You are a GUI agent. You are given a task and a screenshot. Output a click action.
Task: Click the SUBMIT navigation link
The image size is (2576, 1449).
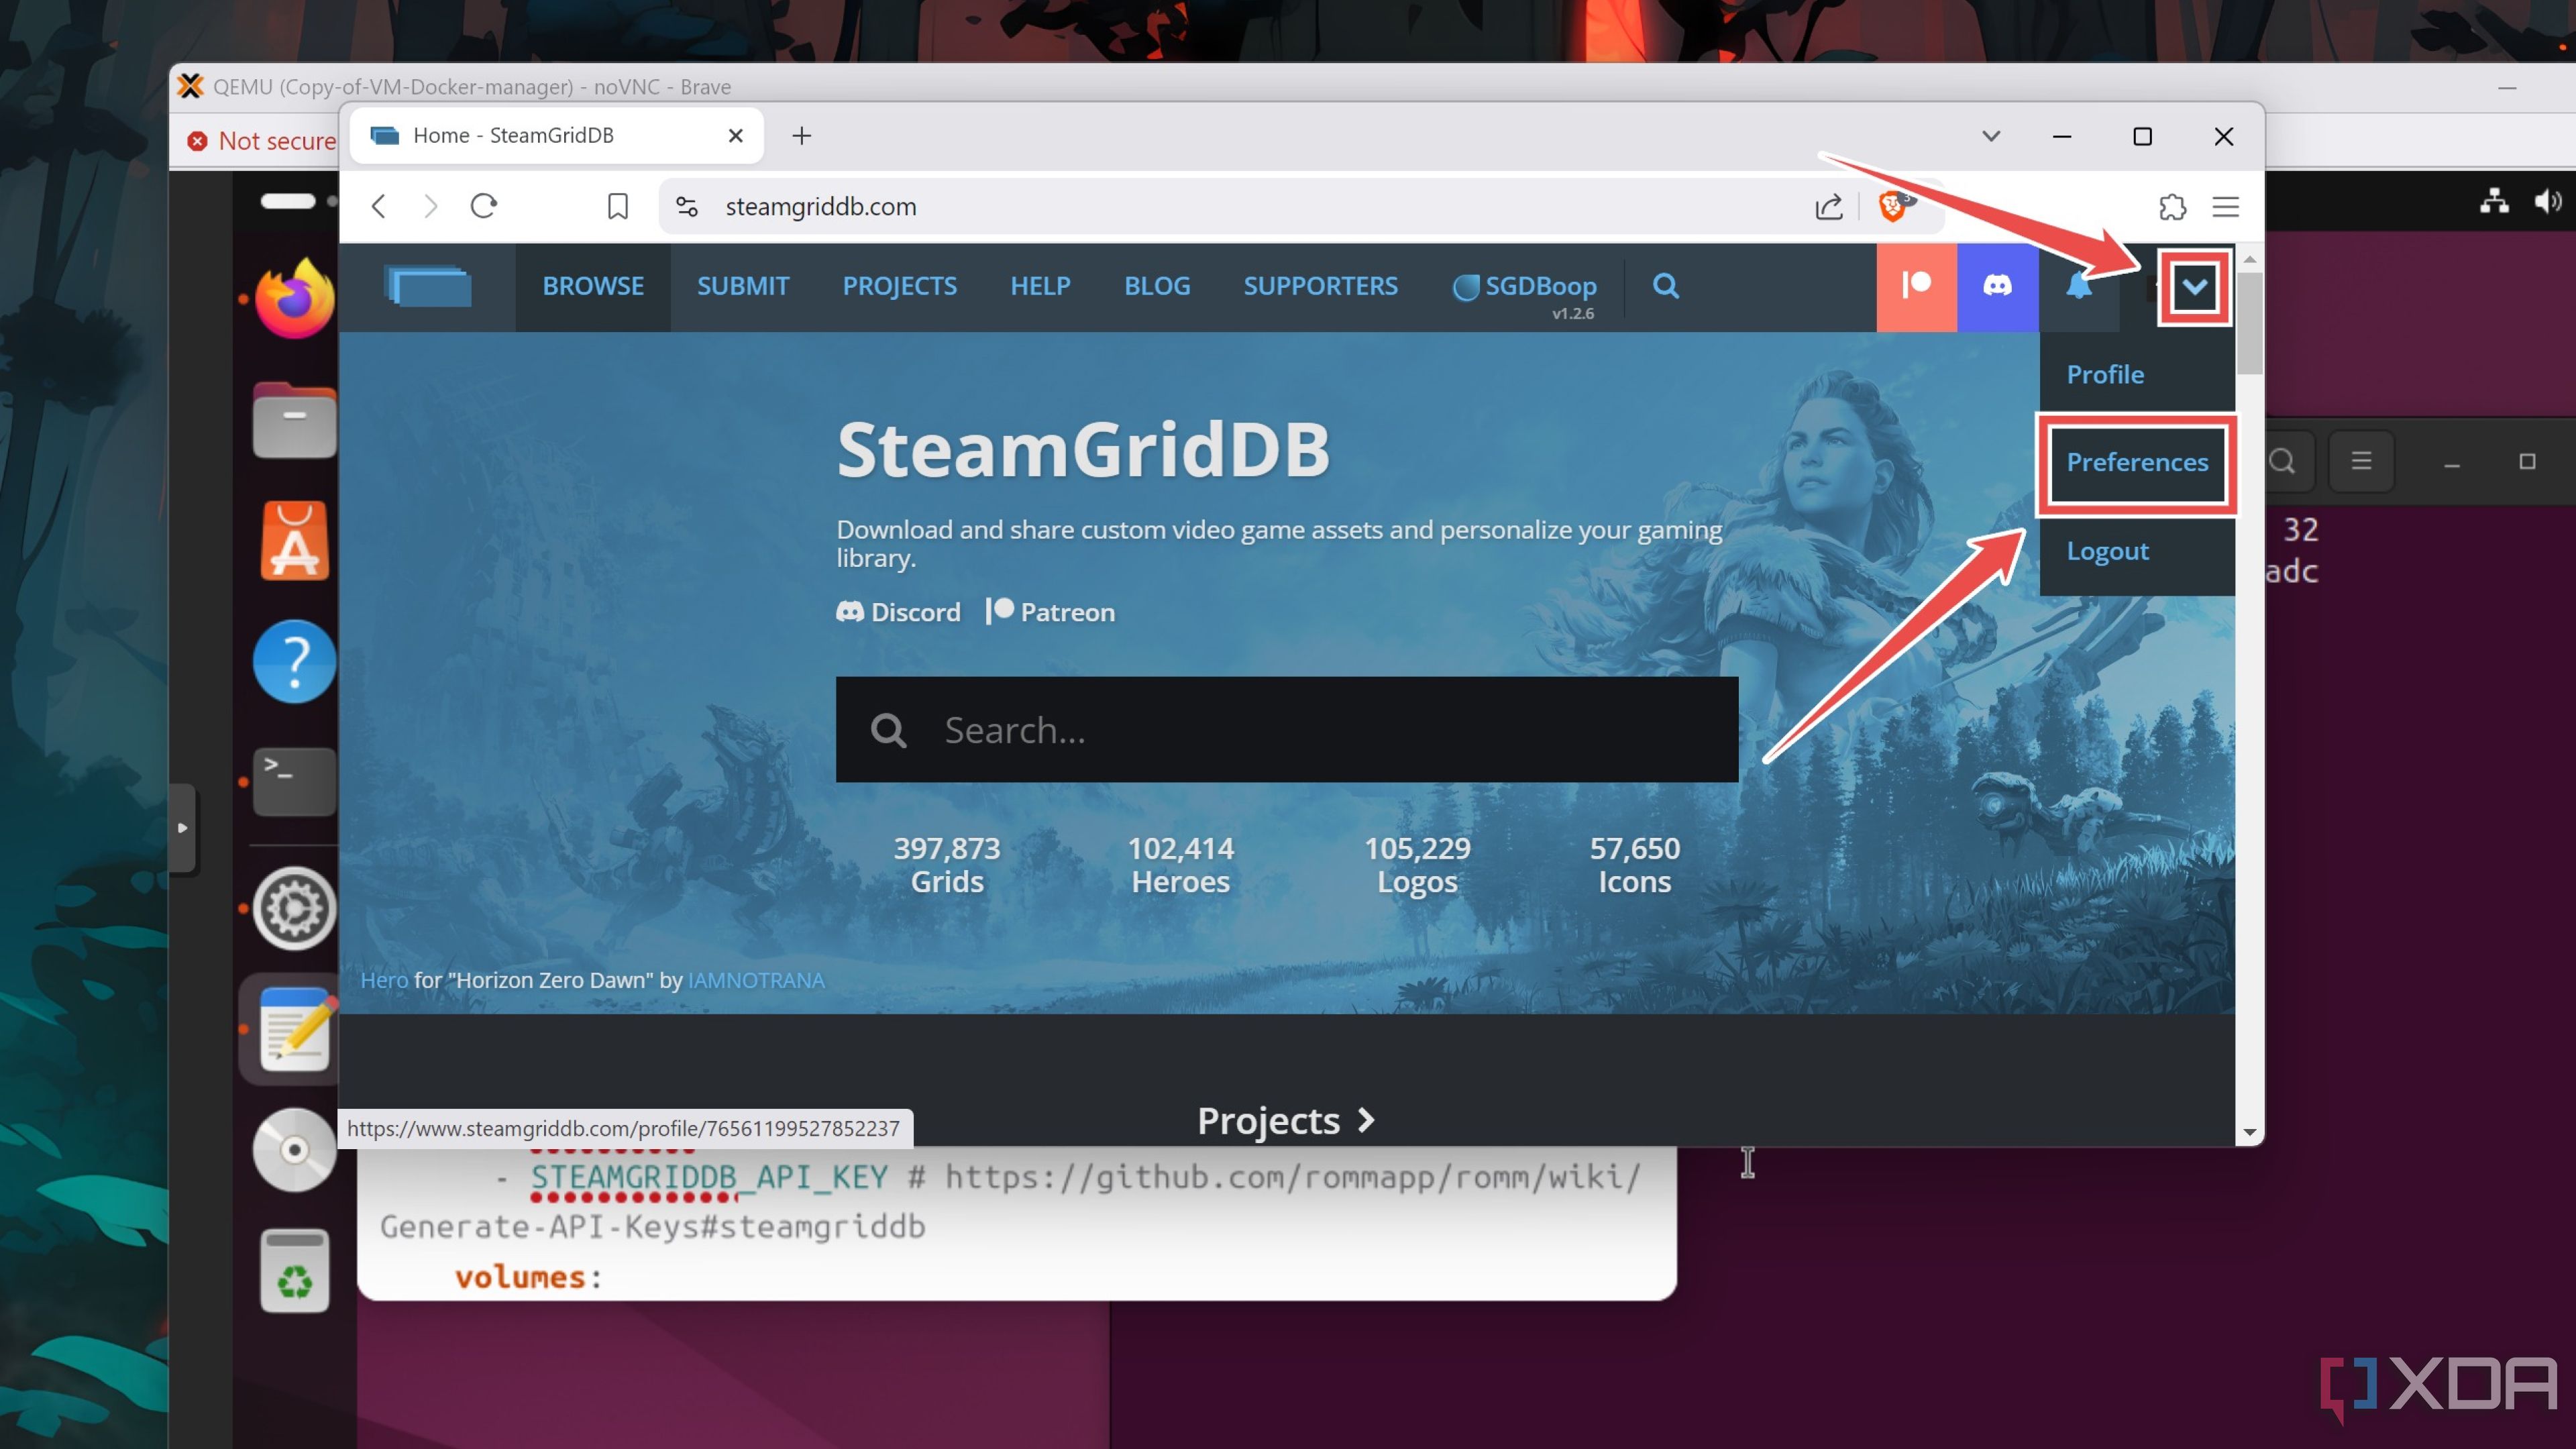tap(743, 285)
